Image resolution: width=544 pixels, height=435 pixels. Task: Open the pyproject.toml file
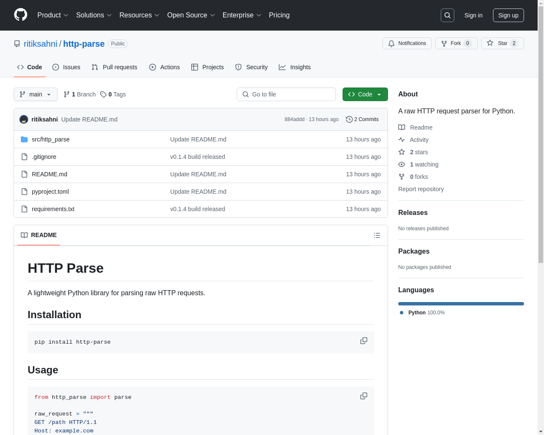click(x=50, y=192)
